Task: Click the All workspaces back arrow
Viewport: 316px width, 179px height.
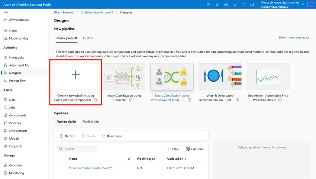Action: click(6, 20)
